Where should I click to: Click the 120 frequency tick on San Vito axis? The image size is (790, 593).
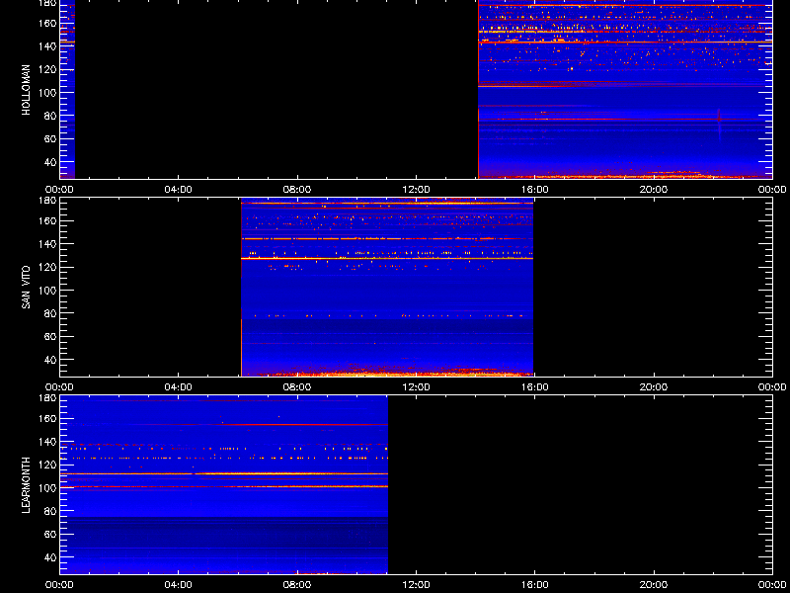tap(48, 267)
